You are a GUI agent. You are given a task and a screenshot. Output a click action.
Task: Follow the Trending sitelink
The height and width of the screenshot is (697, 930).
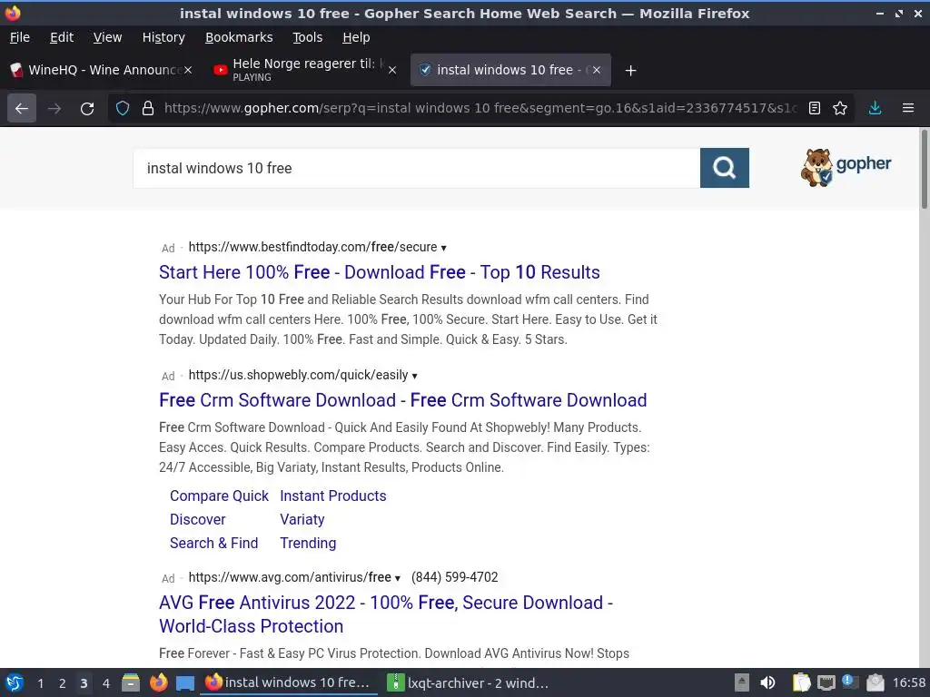[x=308, y=544]
